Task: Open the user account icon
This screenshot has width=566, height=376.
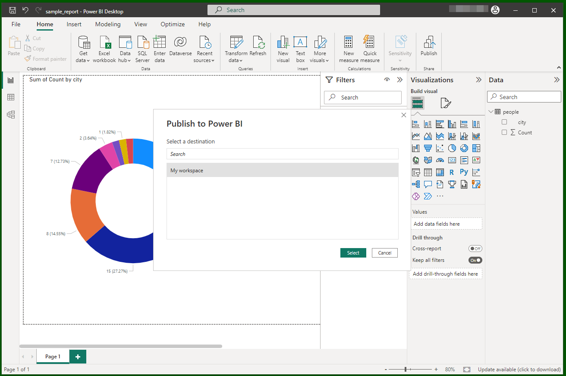Action: click(x=495, y=10)
